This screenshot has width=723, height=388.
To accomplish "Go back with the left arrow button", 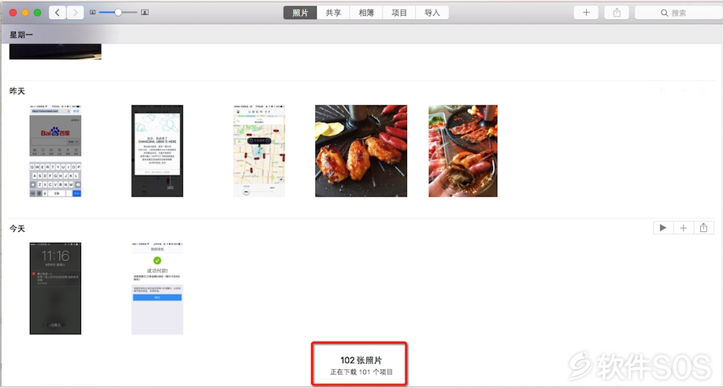I will [x=57, y=13].
